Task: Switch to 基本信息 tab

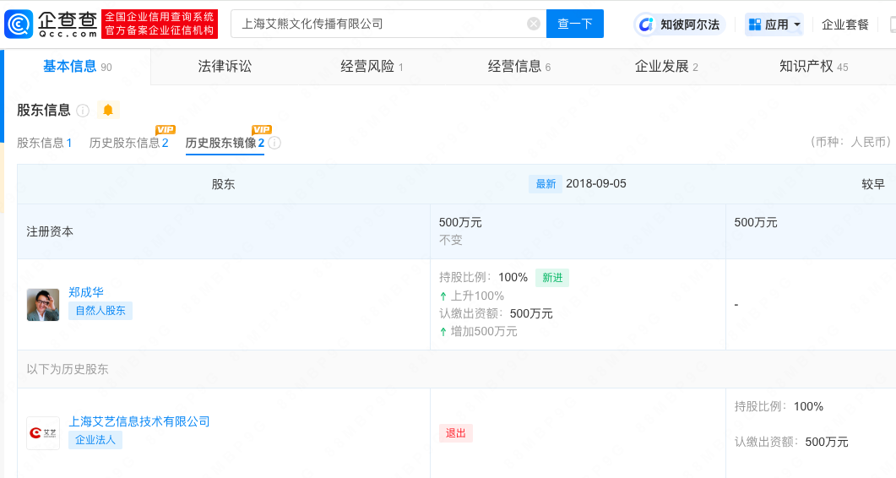Action: coord(78,67)
